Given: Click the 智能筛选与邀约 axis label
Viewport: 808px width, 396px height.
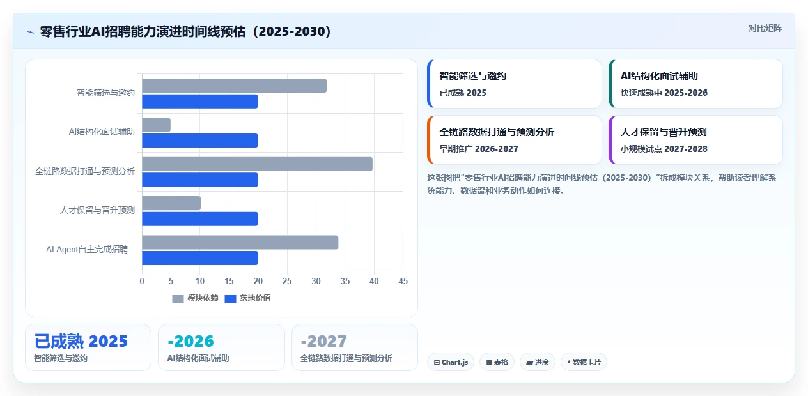Looking at the screenshot, I should click(105, 93).
